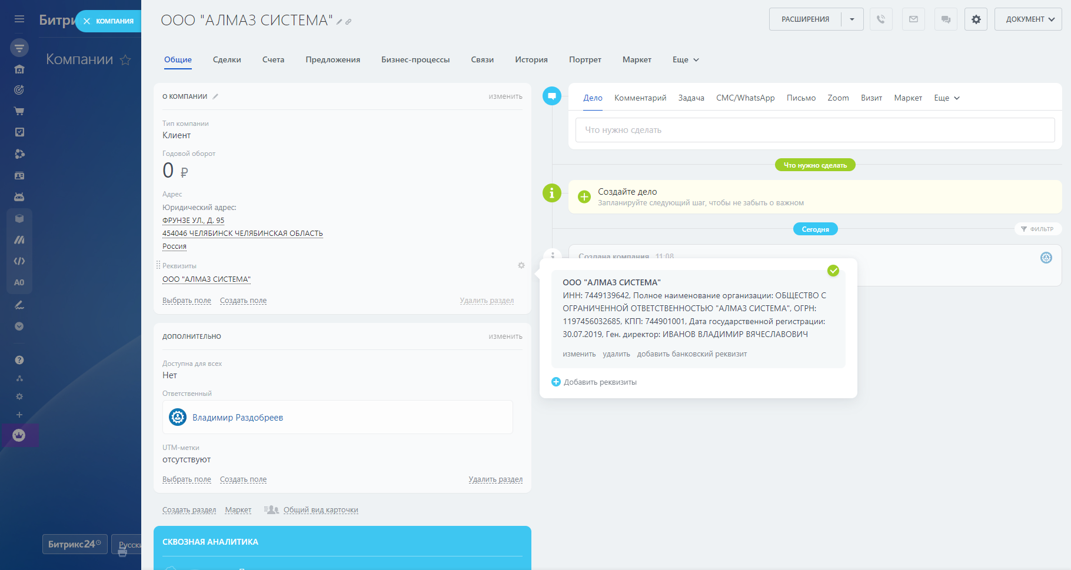Open the Владимир Раздобреев profile link
The height and width of the screenshot is (570, 1071).
[238, 418]
